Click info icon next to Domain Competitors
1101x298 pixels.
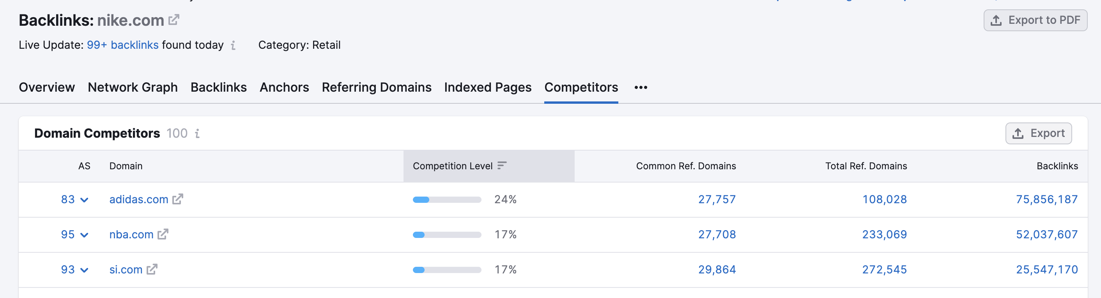click(197, 134)
